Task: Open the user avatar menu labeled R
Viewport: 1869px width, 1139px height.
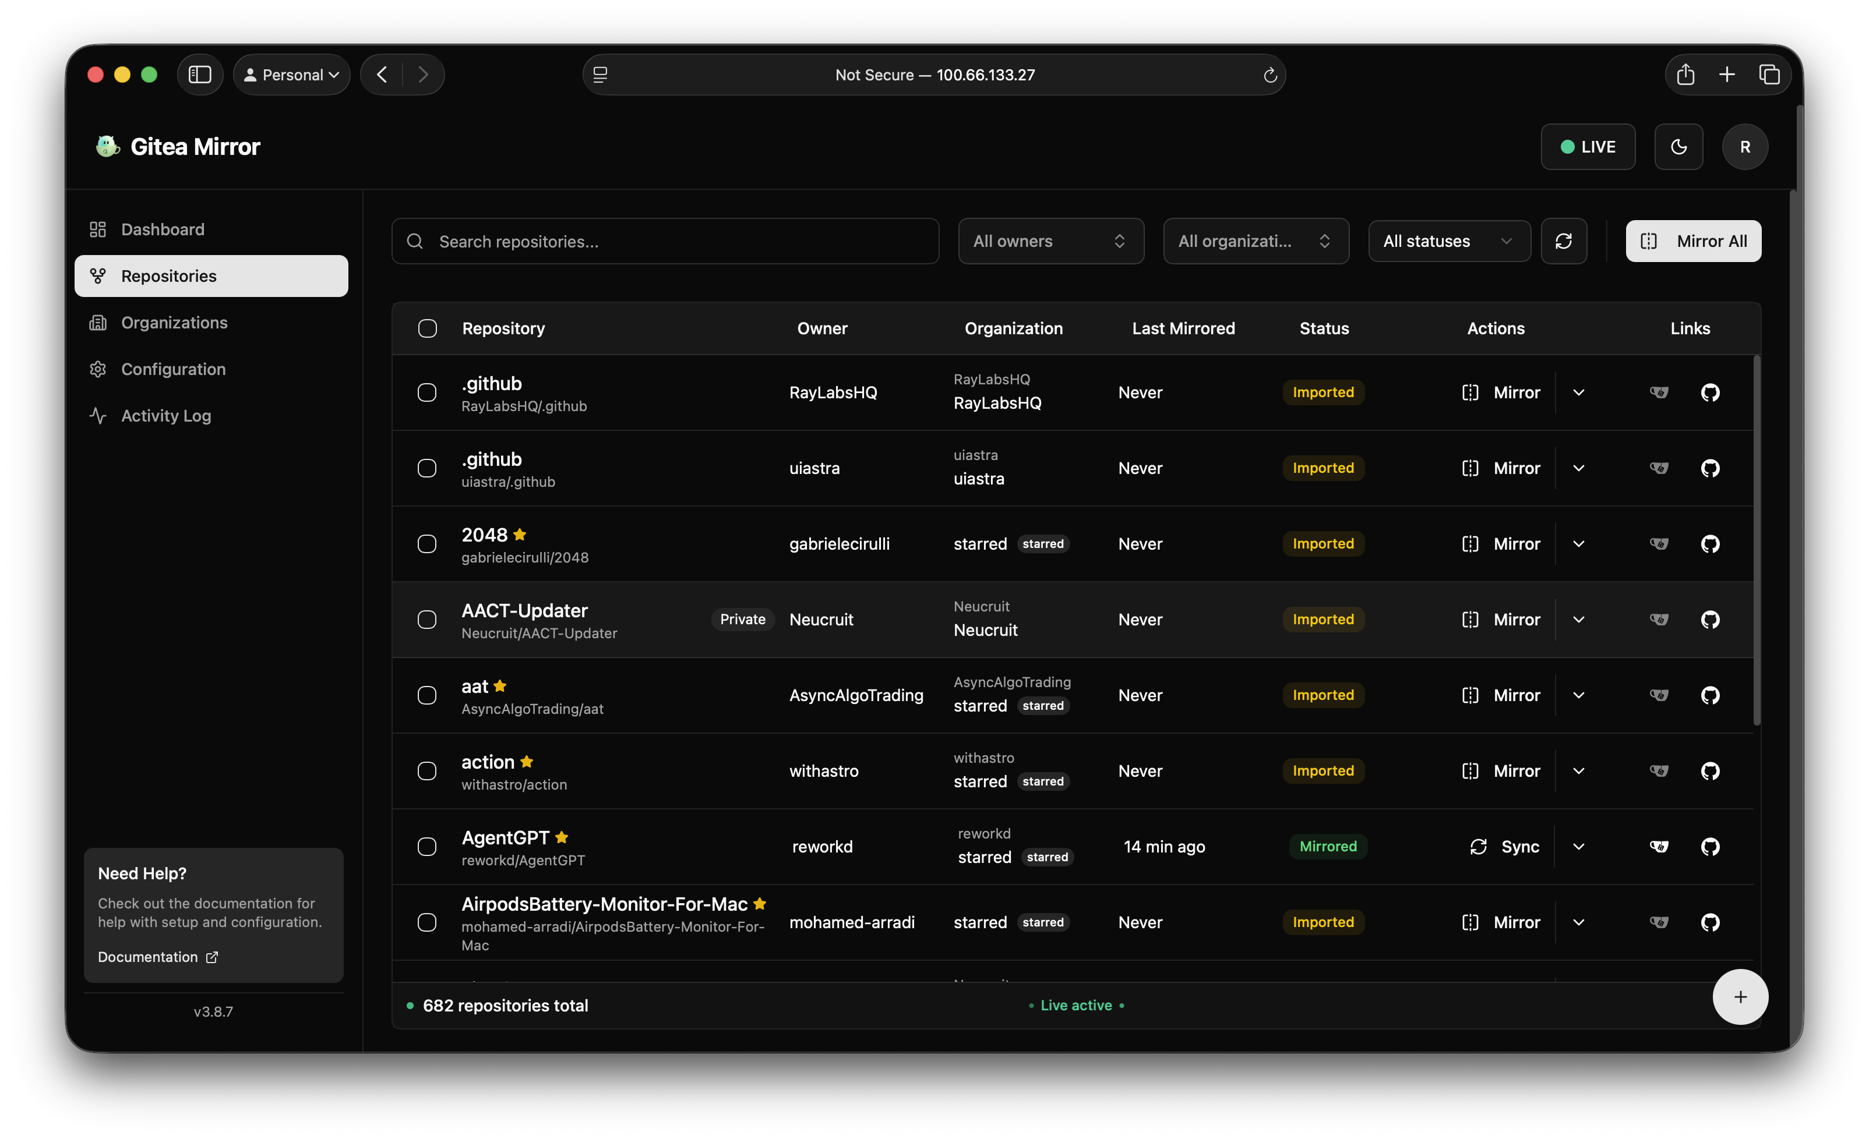Action: 1744,146
